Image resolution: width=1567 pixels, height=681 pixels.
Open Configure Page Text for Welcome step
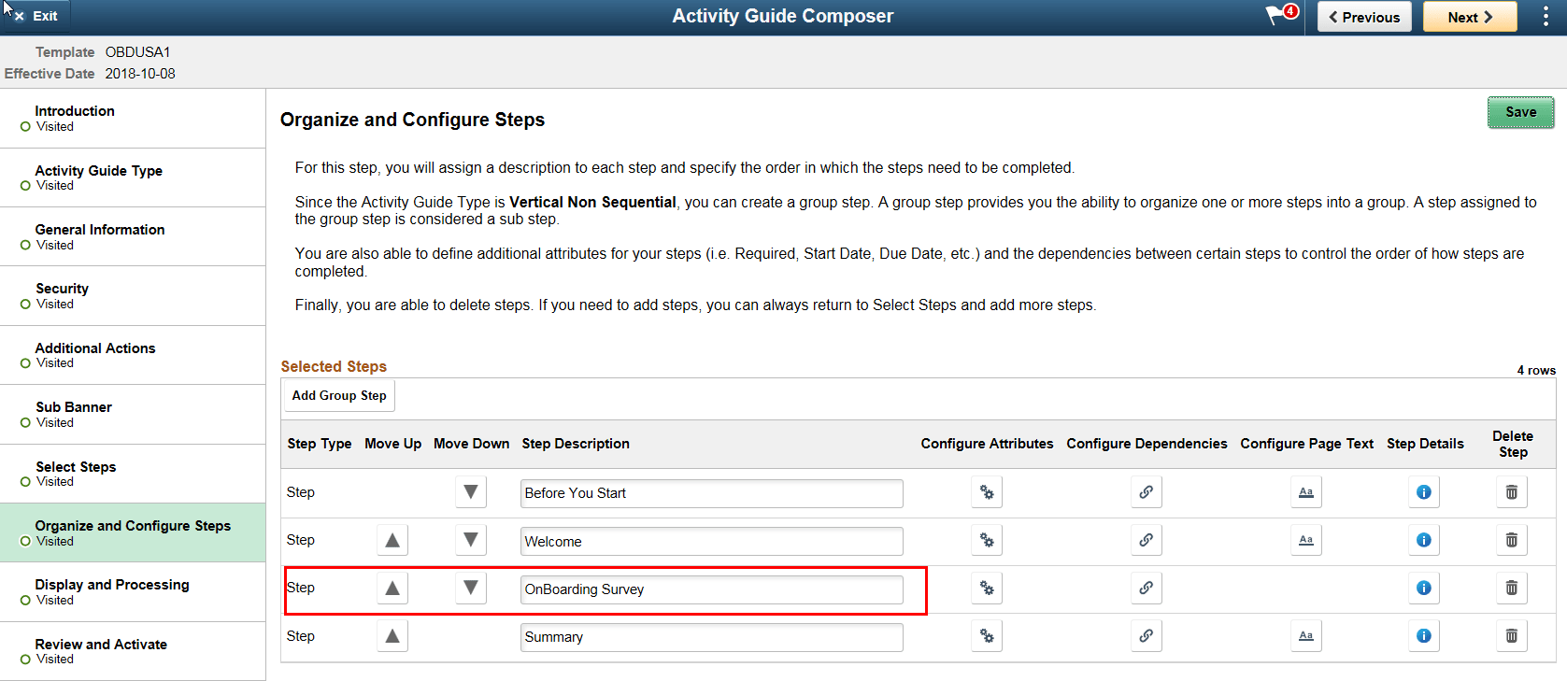click(1305, 540)
